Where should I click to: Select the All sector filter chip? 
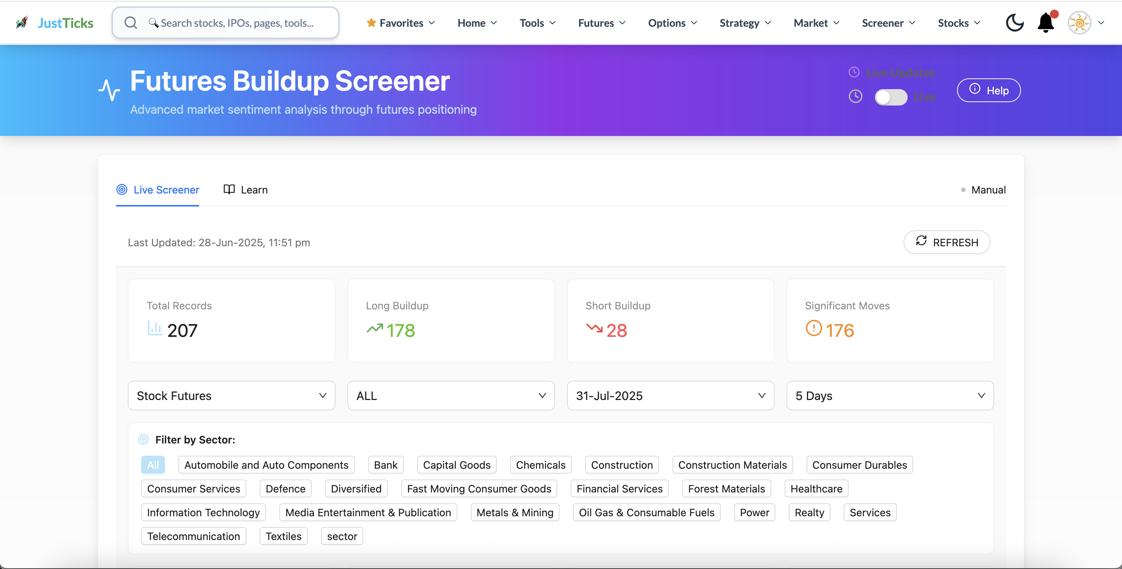[153, 465]
